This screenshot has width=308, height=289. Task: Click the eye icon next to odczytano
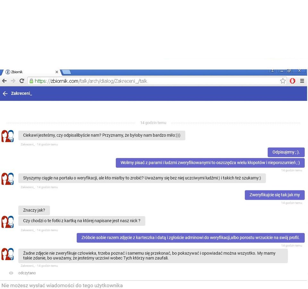(11, 273)
